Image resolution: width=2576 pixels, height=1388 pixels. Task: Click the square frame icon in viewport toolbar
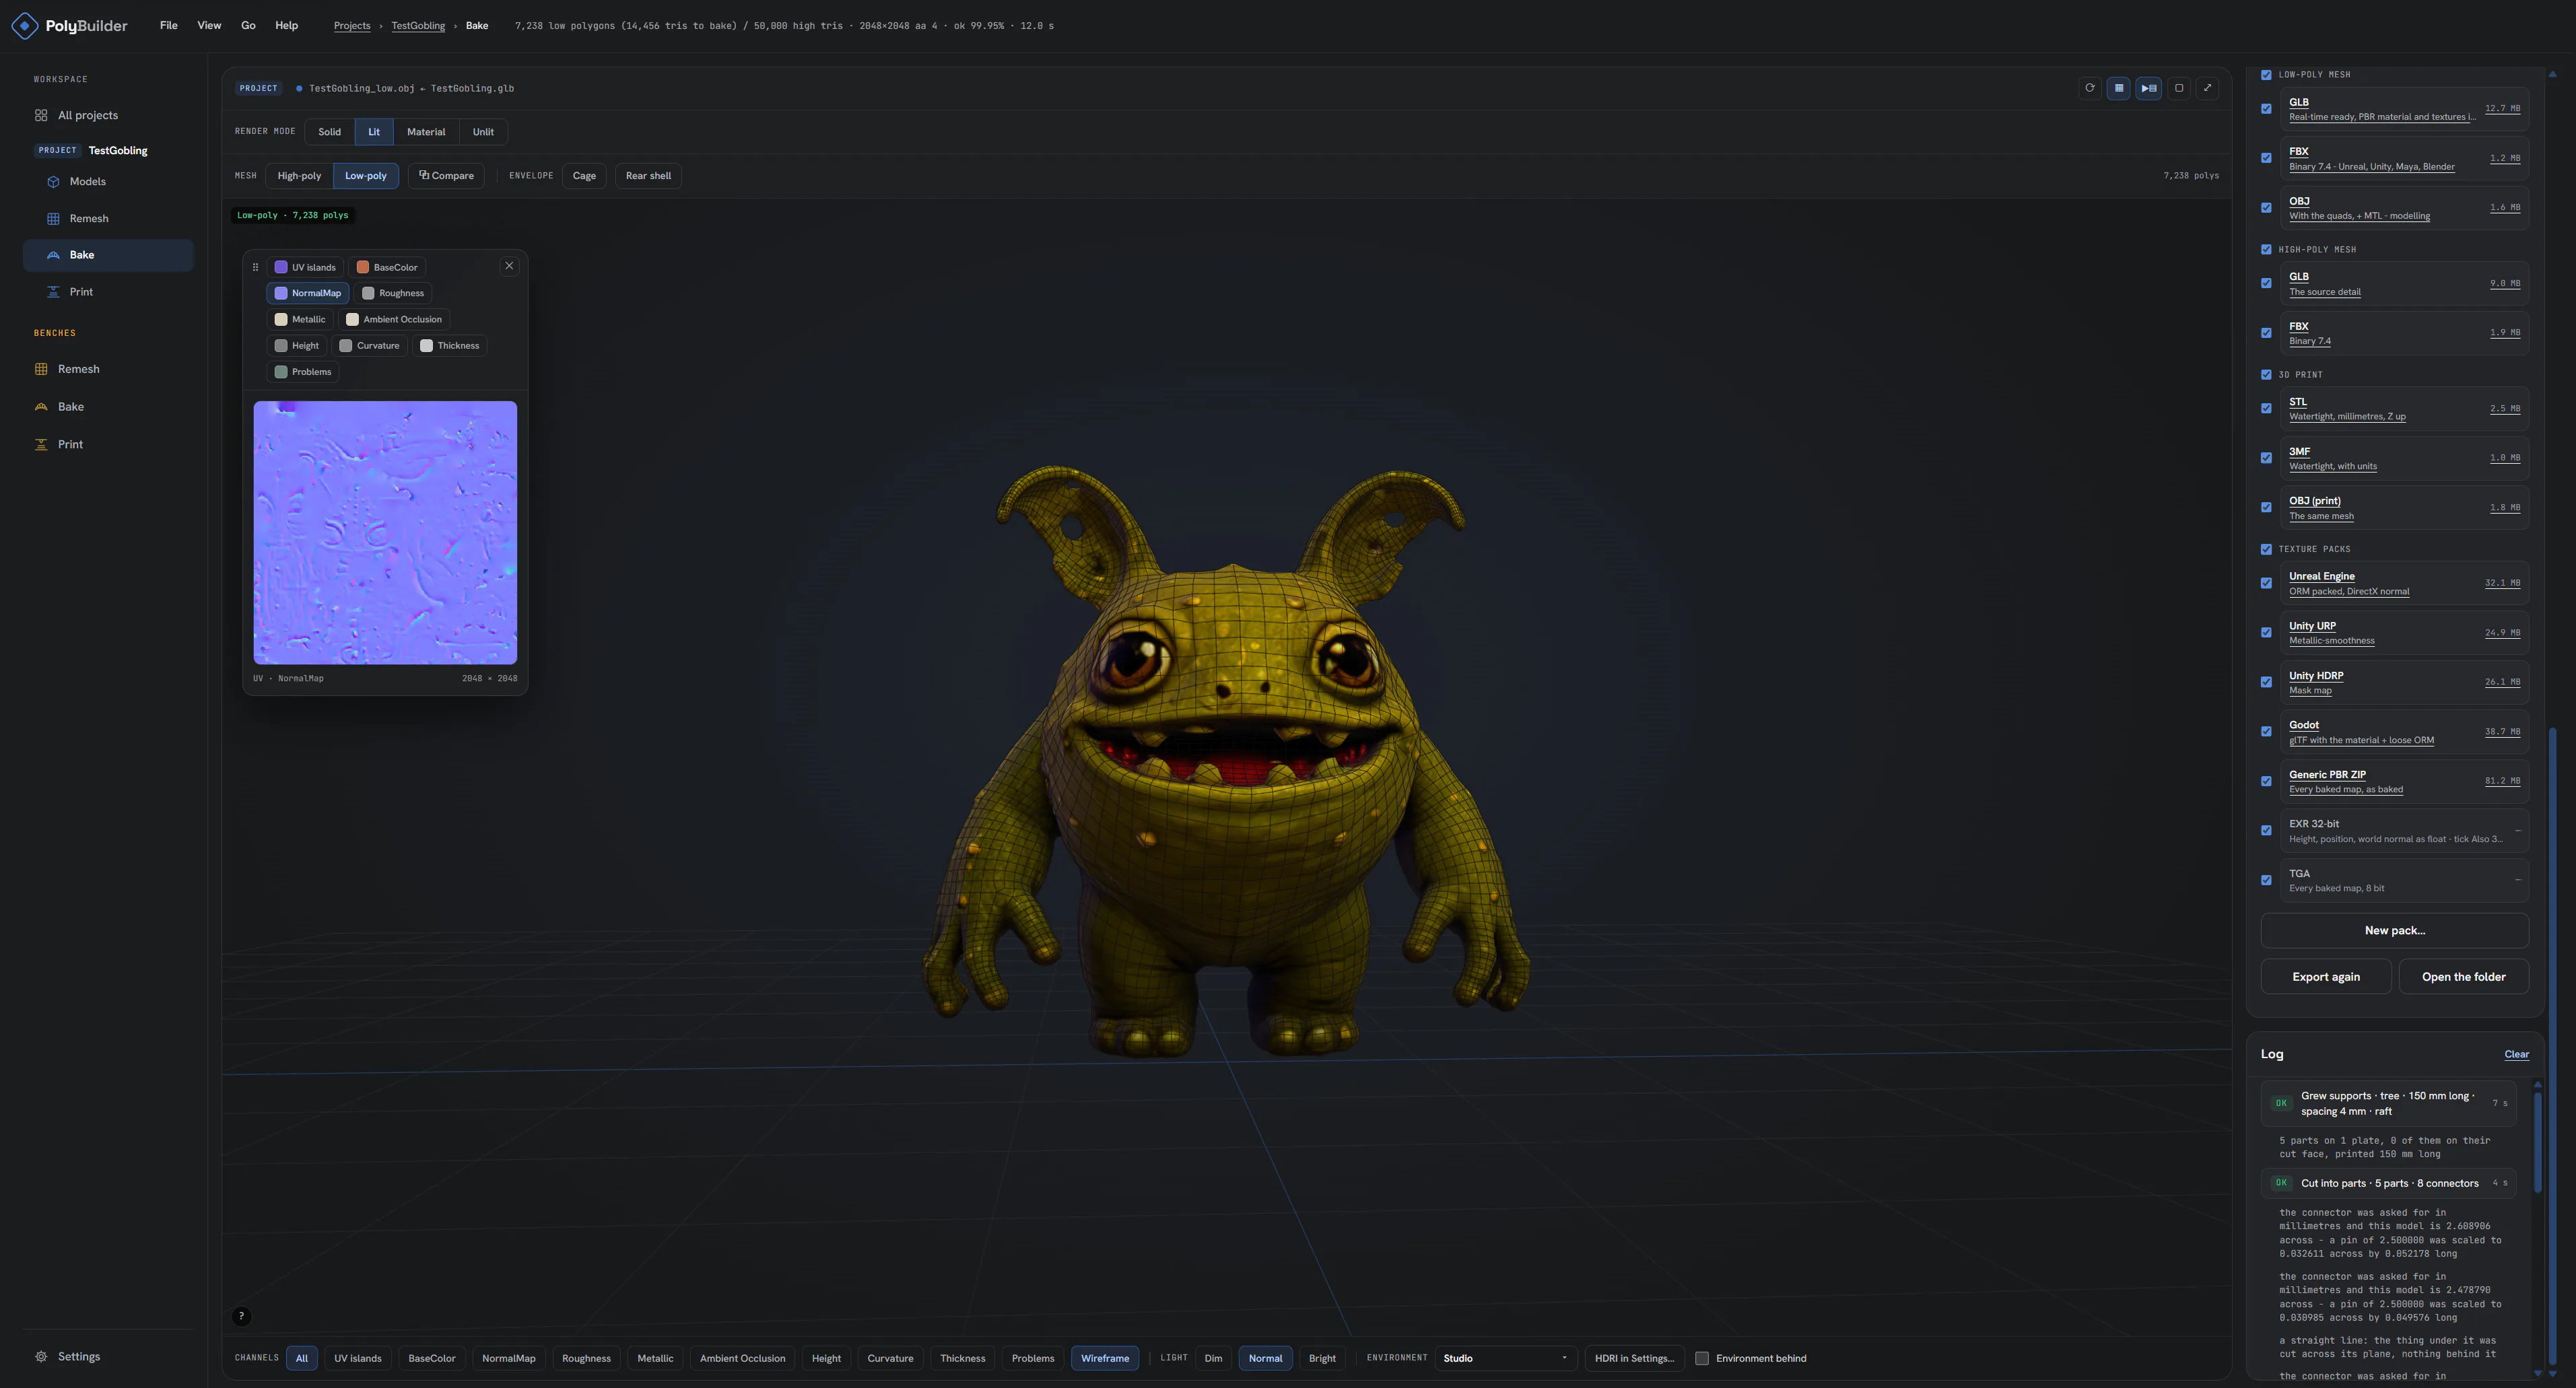tap(2179, 88)
